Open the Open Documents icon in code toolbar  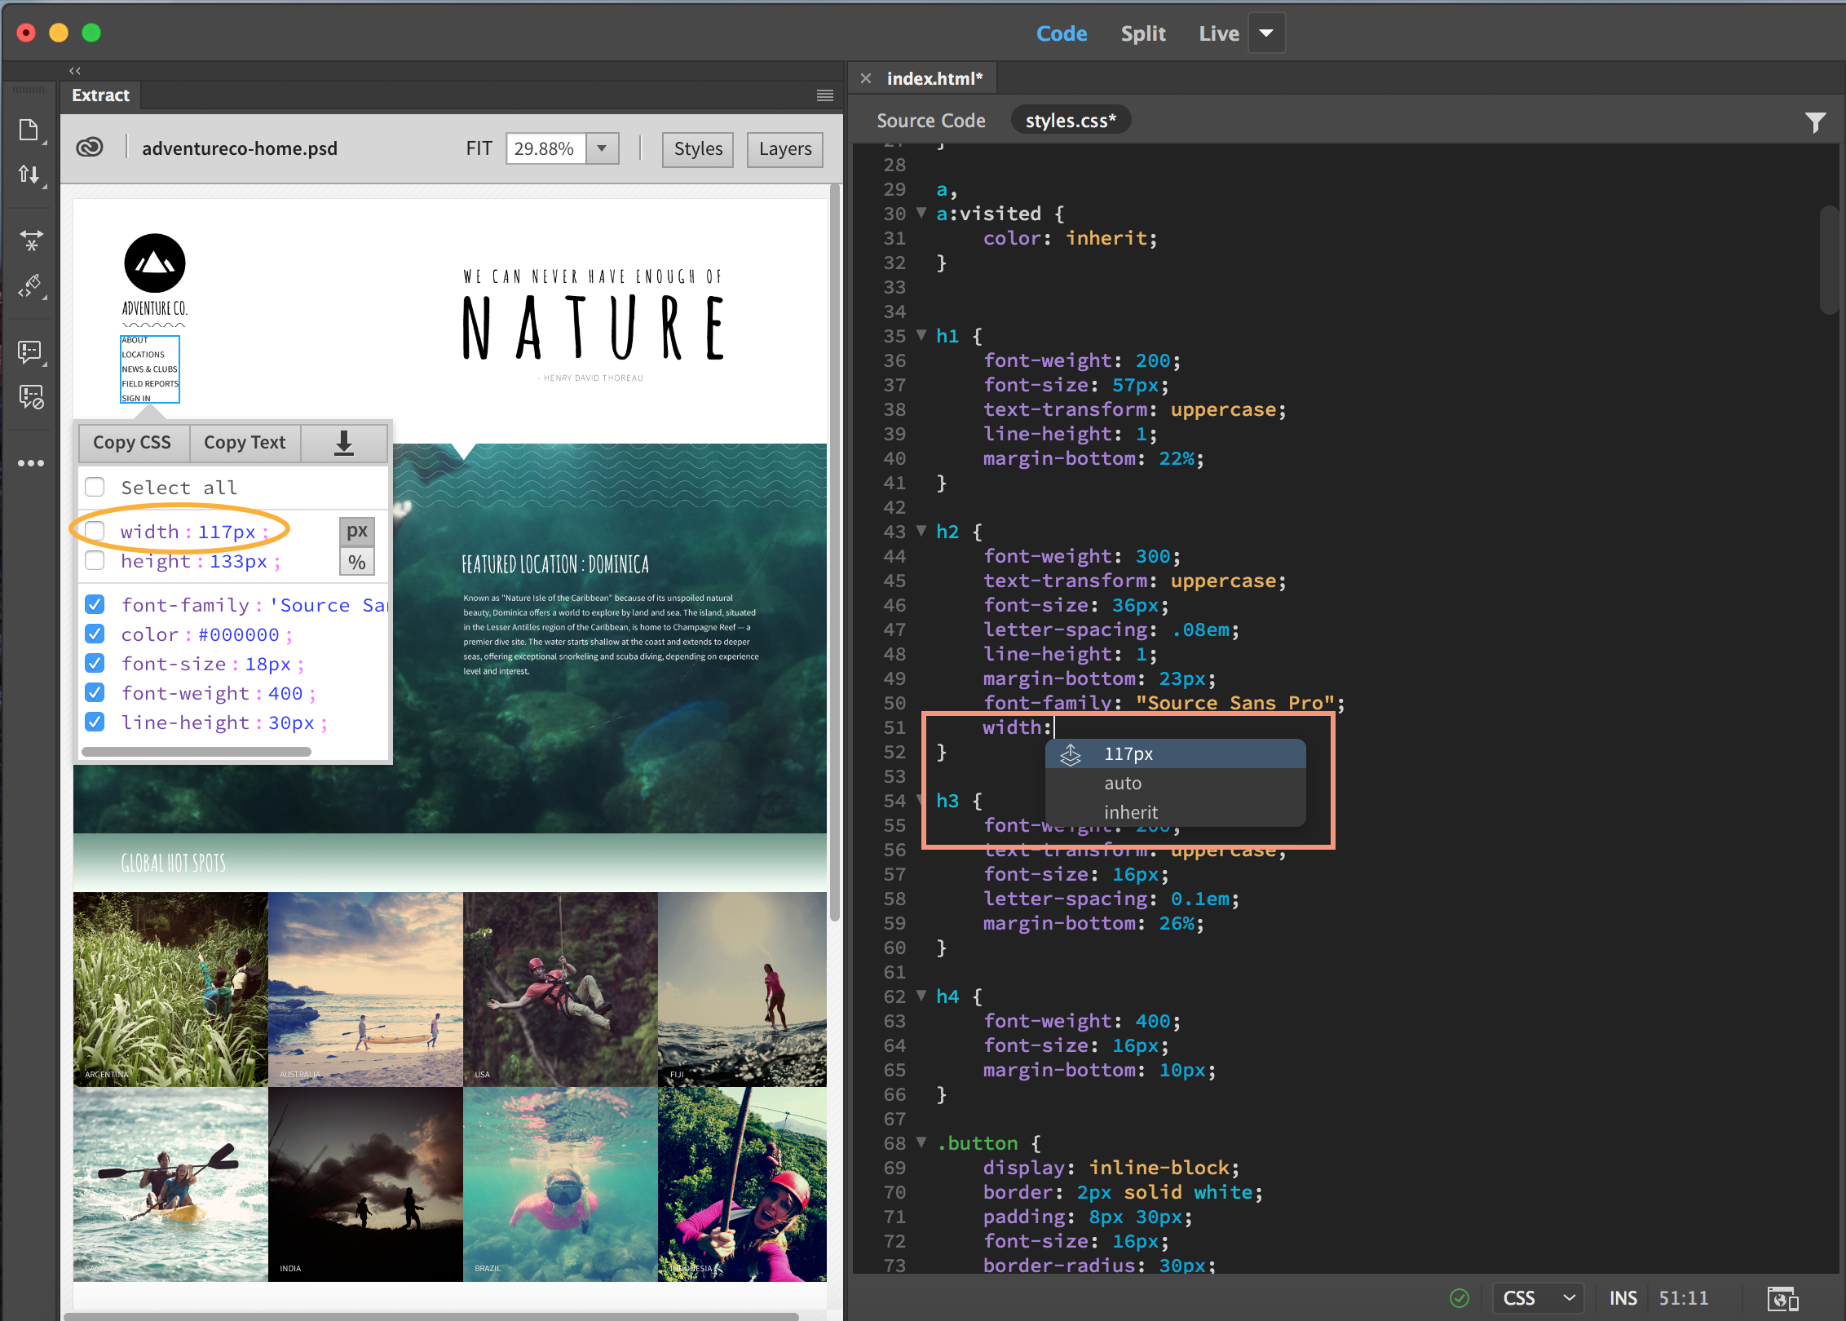29,129
